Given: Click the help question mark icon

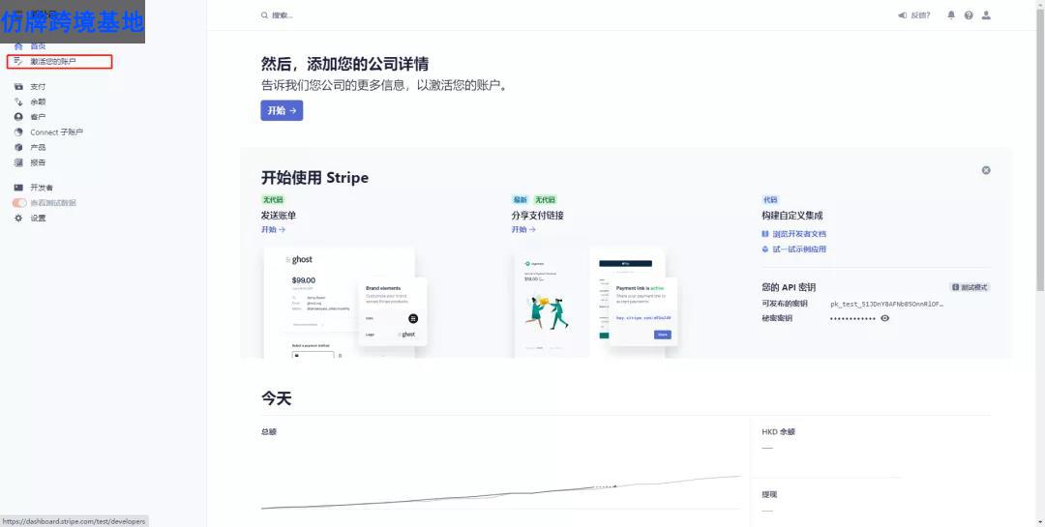Looking at the screenshot, I should tap(969, 15).
